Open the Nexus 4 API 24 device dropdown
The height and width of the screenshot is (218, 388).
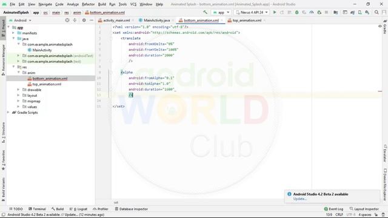click(x=252, y=12)
